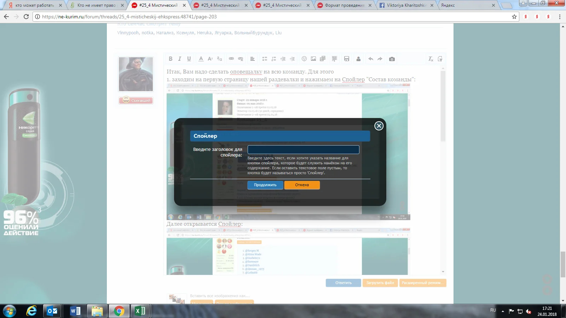Click the save draft floppy disk icon
Viewport: 566px width, 318px height.
pyautogui.click(x=347, y=59)
